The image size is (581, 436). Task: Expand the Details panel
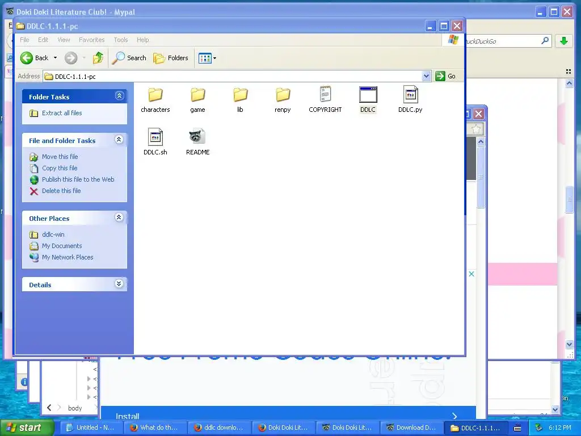119,284
